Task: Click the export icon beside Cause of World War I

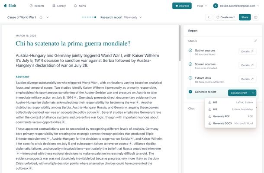Action: click(x=41, y=17)
